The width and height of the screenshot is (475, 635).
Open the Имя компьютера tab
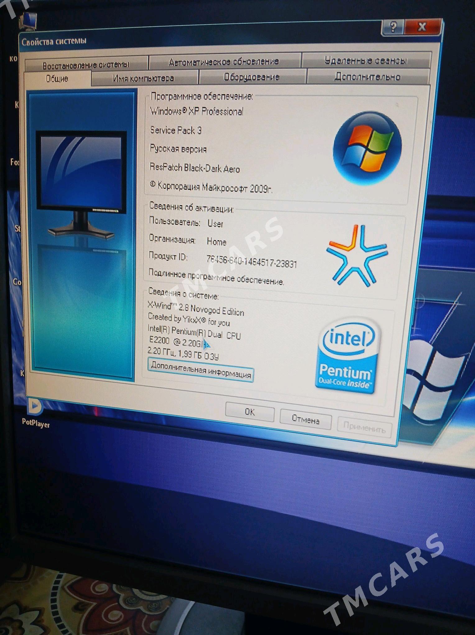coord(144,78)
